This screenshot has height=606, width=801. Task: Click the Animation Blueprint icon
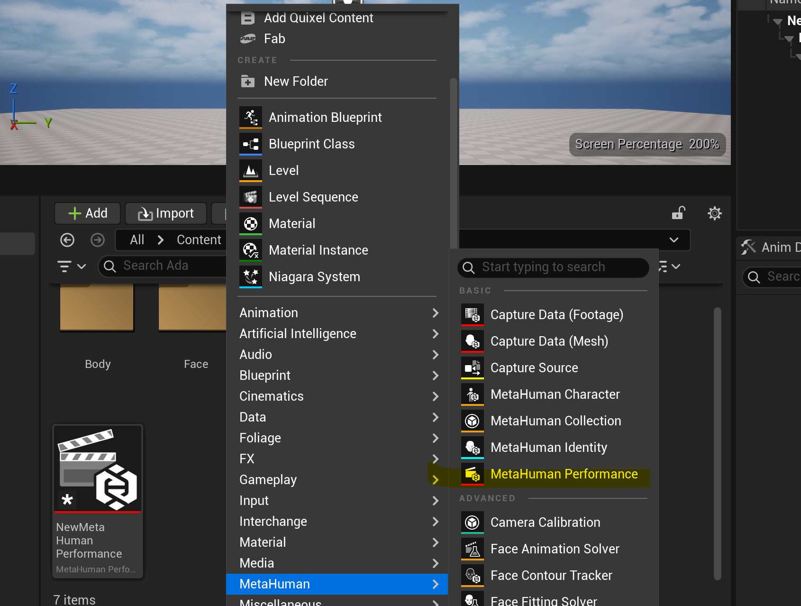coord(251,117)
